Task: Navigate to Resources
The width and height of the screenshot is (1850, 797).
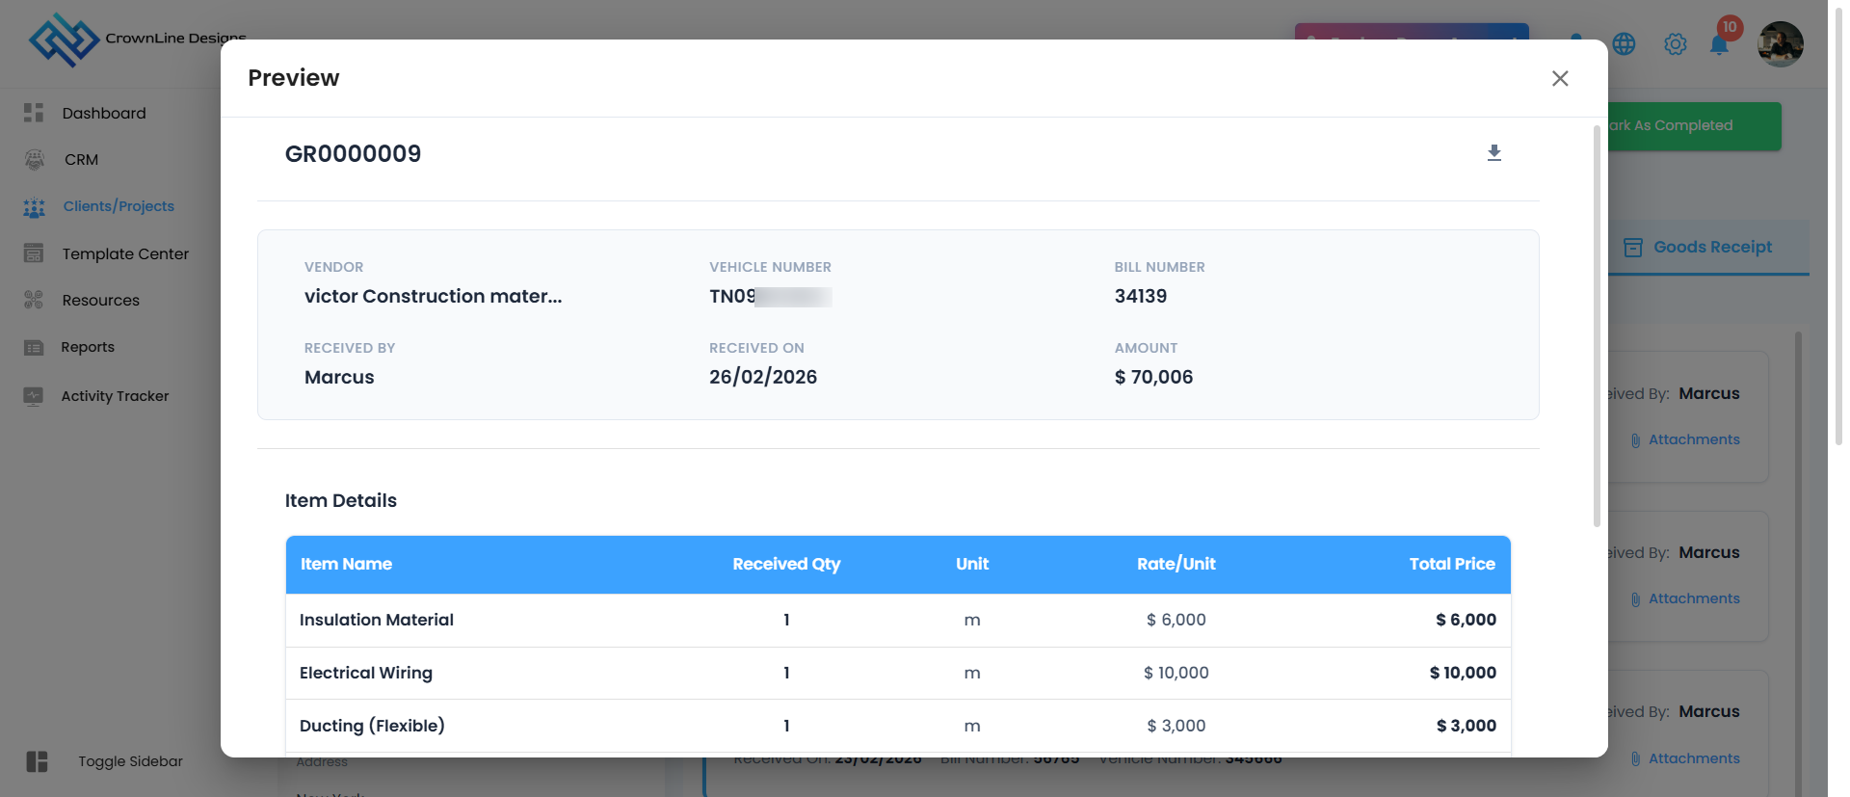Action: click(100, 300)
